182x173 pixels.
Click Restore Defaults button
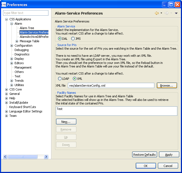[x=145, y=155]
